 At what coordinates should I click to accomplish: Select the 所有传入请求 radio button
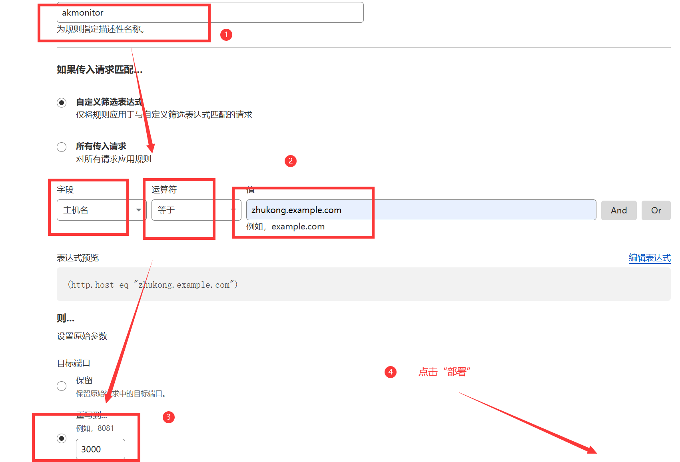click(x=62, y=147)
